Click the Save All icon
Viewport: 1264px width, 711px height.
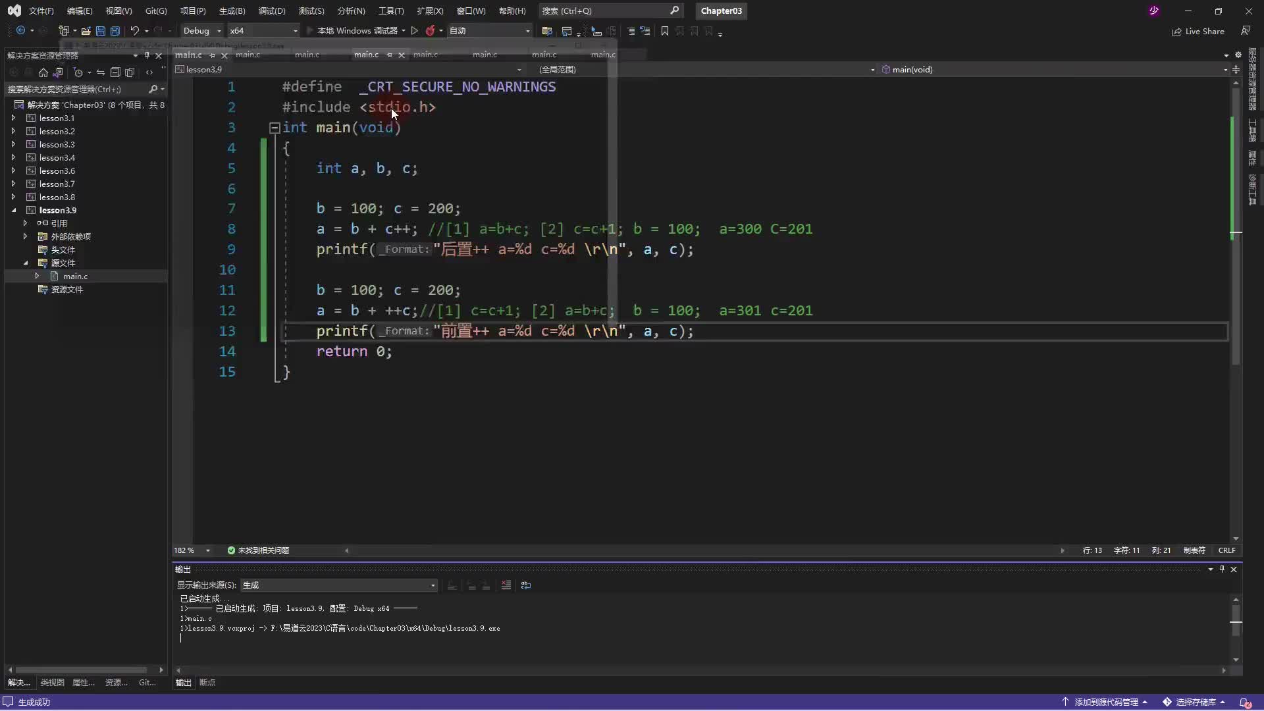(115, 31)
